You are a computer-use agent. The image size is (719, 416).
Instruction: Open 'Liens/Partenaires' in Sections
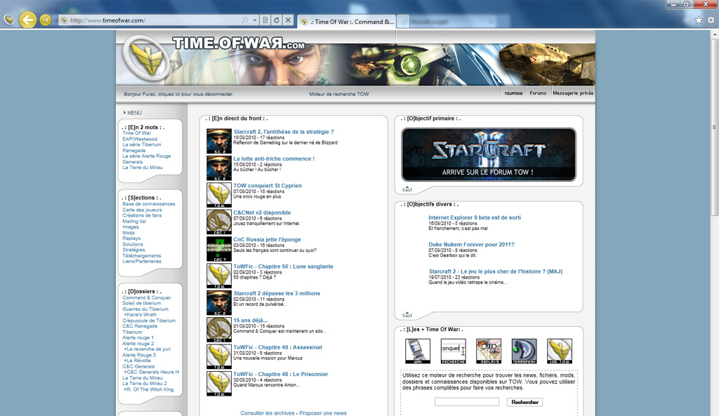pos(142,261)
